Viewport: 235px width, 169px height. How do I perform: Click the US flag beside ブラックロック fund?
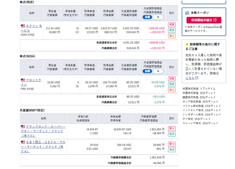click(x=23, y=127)
